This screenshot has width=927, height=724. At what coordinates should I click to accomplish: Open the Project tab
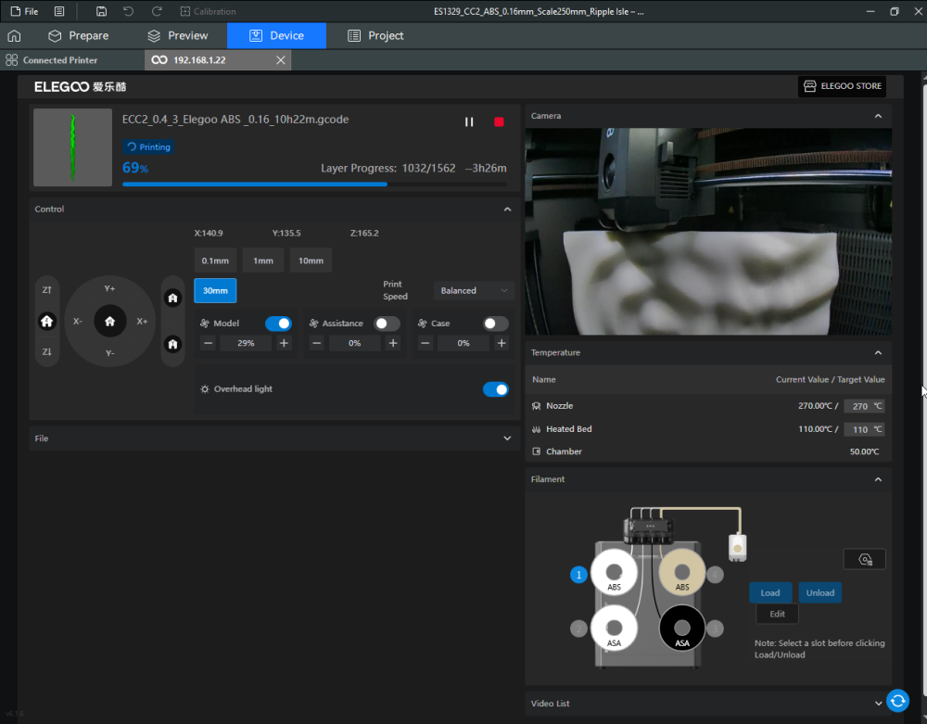point(375,36)
